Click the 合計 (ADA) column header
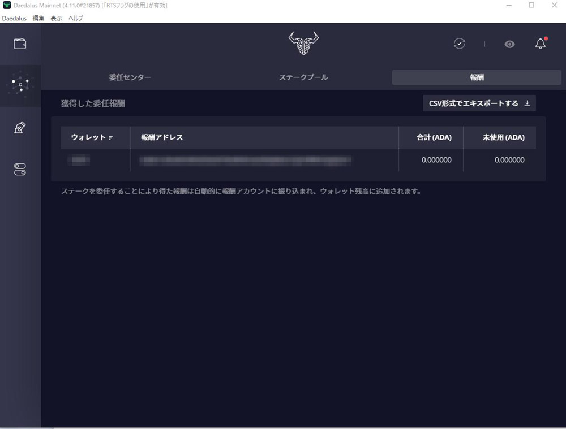The height and width of the screenshot is (429, 566). click(434, 137)
